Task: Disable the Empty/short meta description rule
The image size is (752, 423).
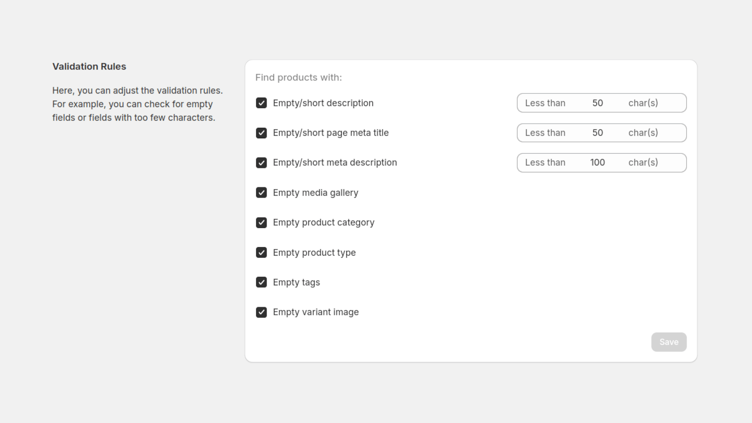Action: [261, 162]
